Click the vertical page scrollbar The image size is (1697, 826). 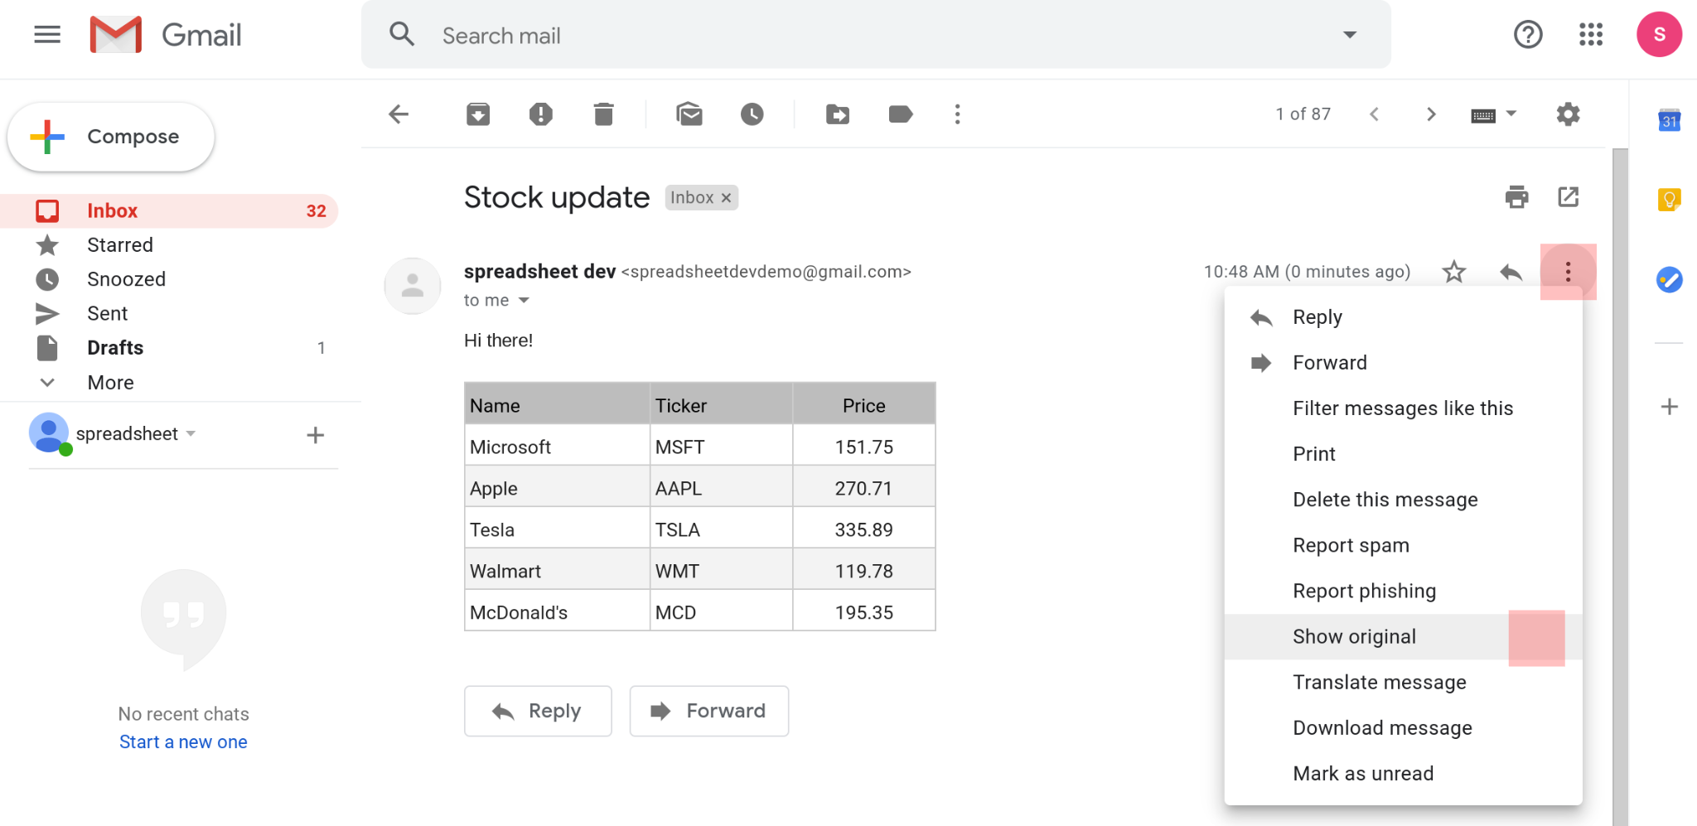(x=1620, y=487)
